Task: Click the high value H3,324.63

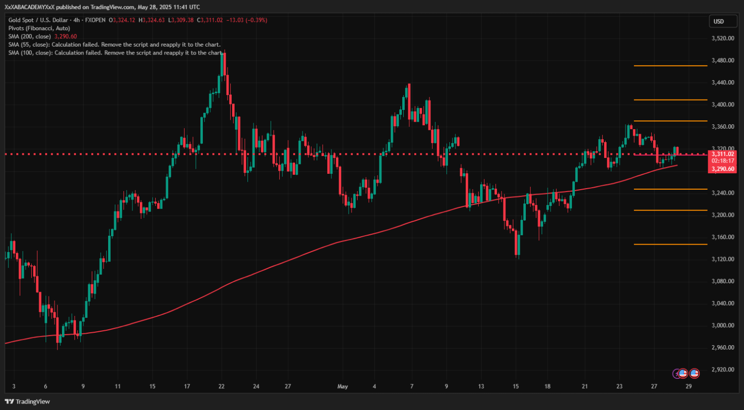Action: tap(152, 20)
